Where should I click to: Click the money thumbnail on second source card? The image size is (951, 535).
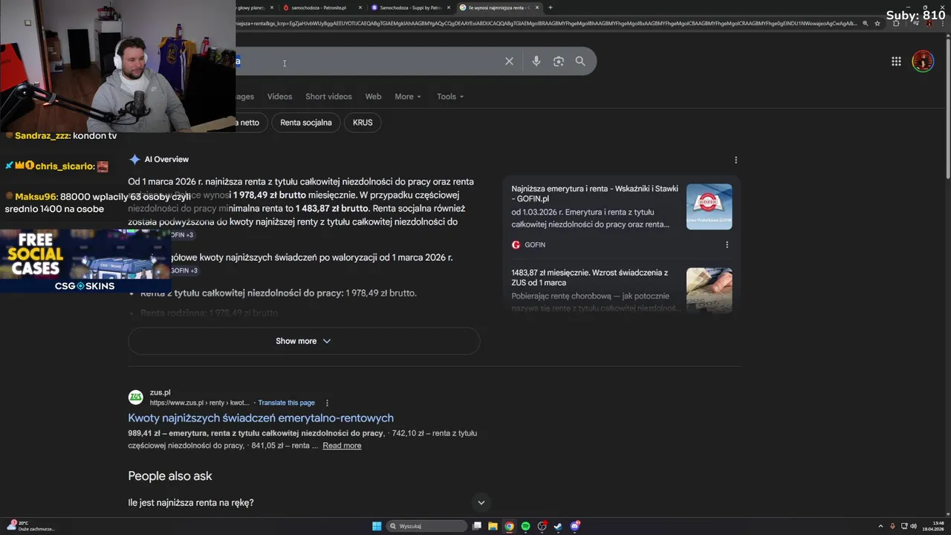709,290
